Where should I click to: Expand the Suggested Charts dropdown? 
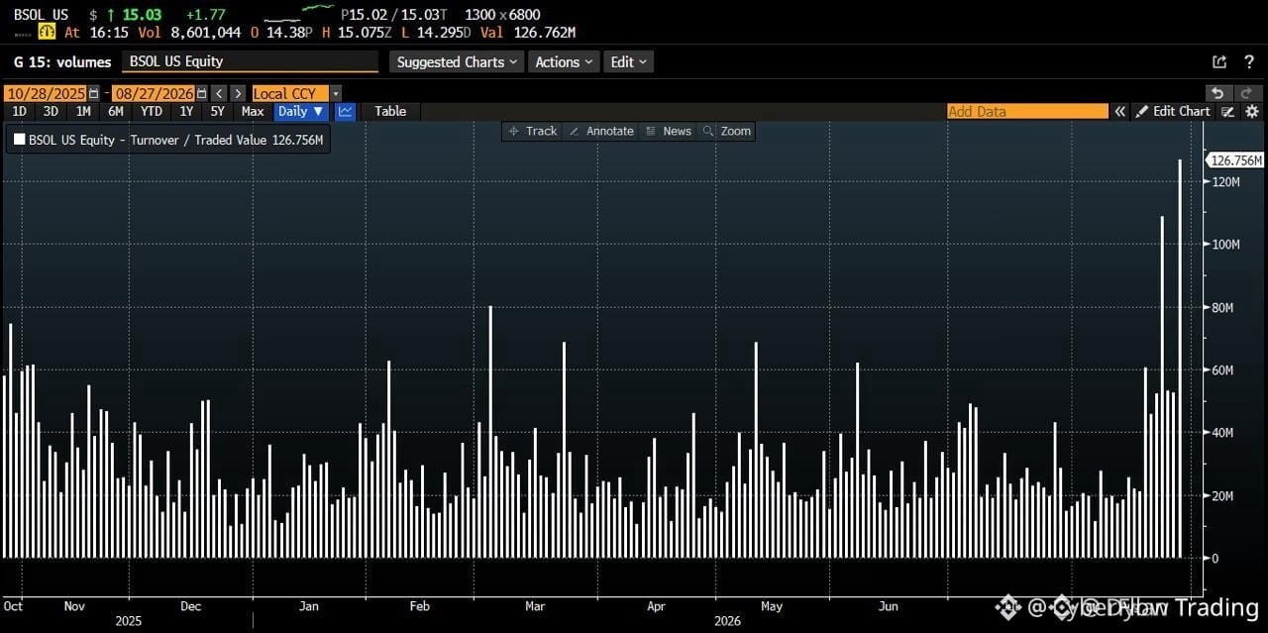coord(457,61)
